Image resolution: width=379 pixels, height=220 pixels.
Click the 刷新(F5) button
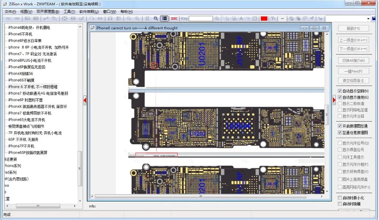coord(353,28)
